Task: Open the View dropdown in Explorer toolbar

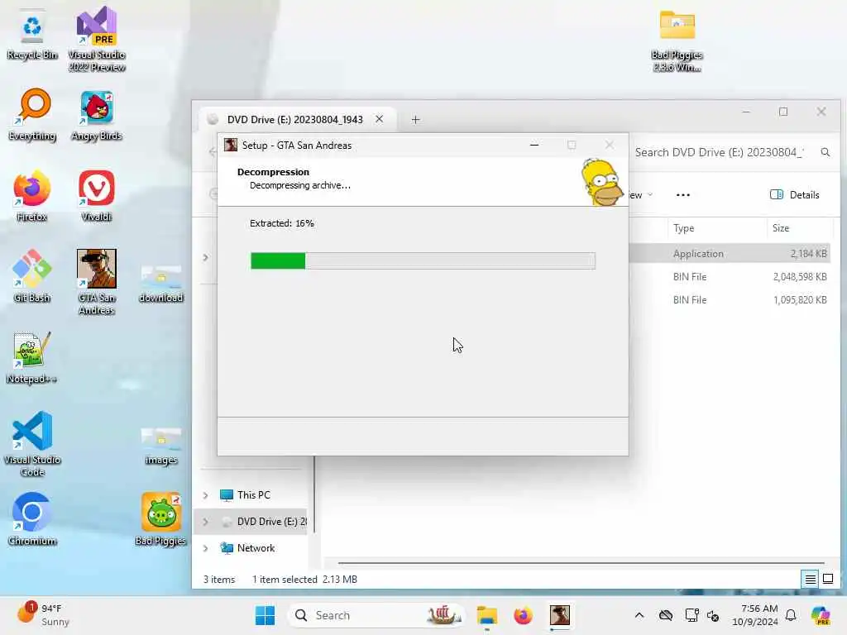Action: point(640,195)
